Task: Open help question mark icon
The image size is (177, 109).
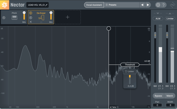Action: tap(163, 5)
